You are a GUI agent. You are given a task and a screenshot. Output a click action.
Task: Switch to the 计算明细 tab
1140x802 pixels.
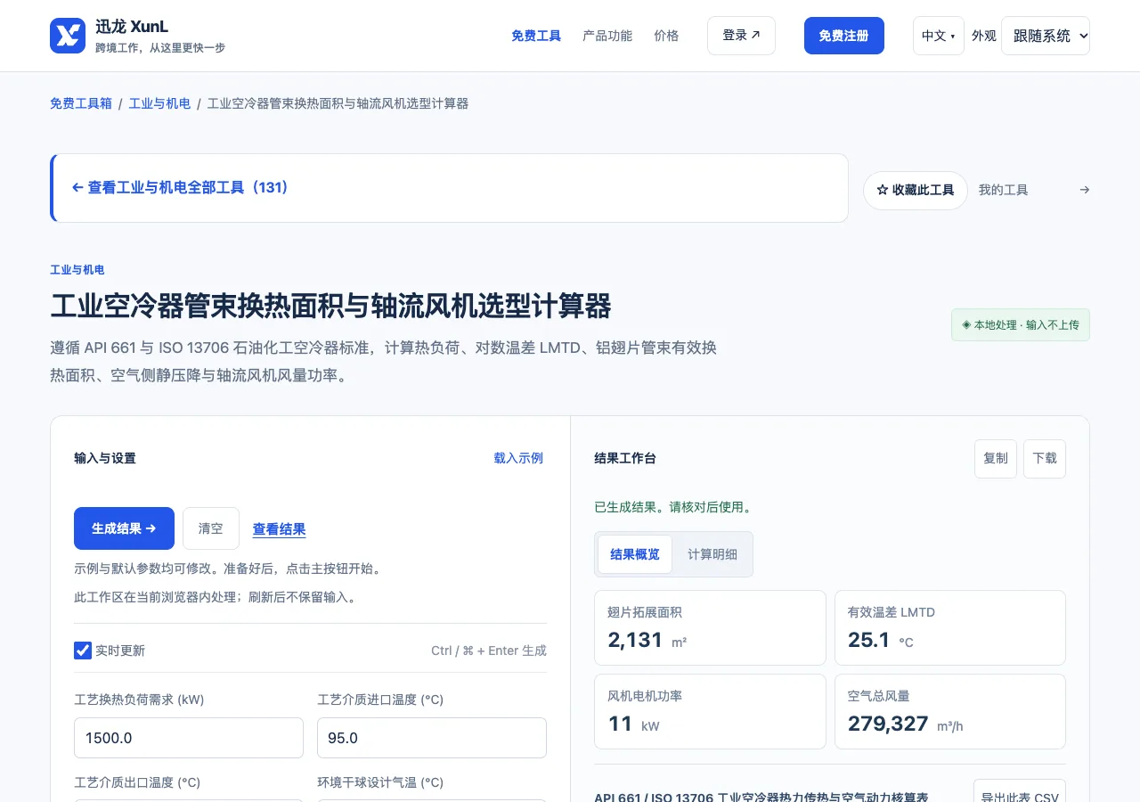[712, 554]
